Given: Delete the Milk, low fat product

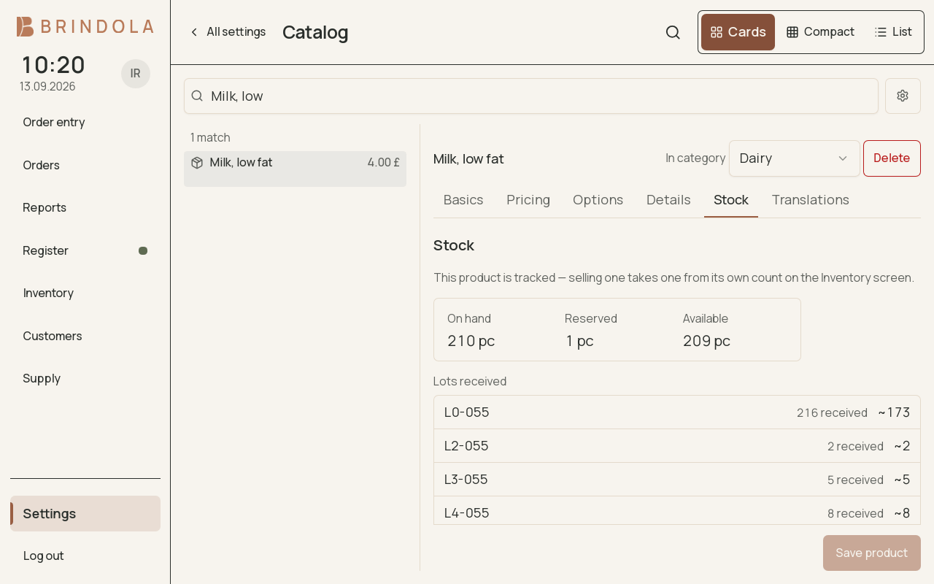Looking at the screenshot, I should coord(892,158).
